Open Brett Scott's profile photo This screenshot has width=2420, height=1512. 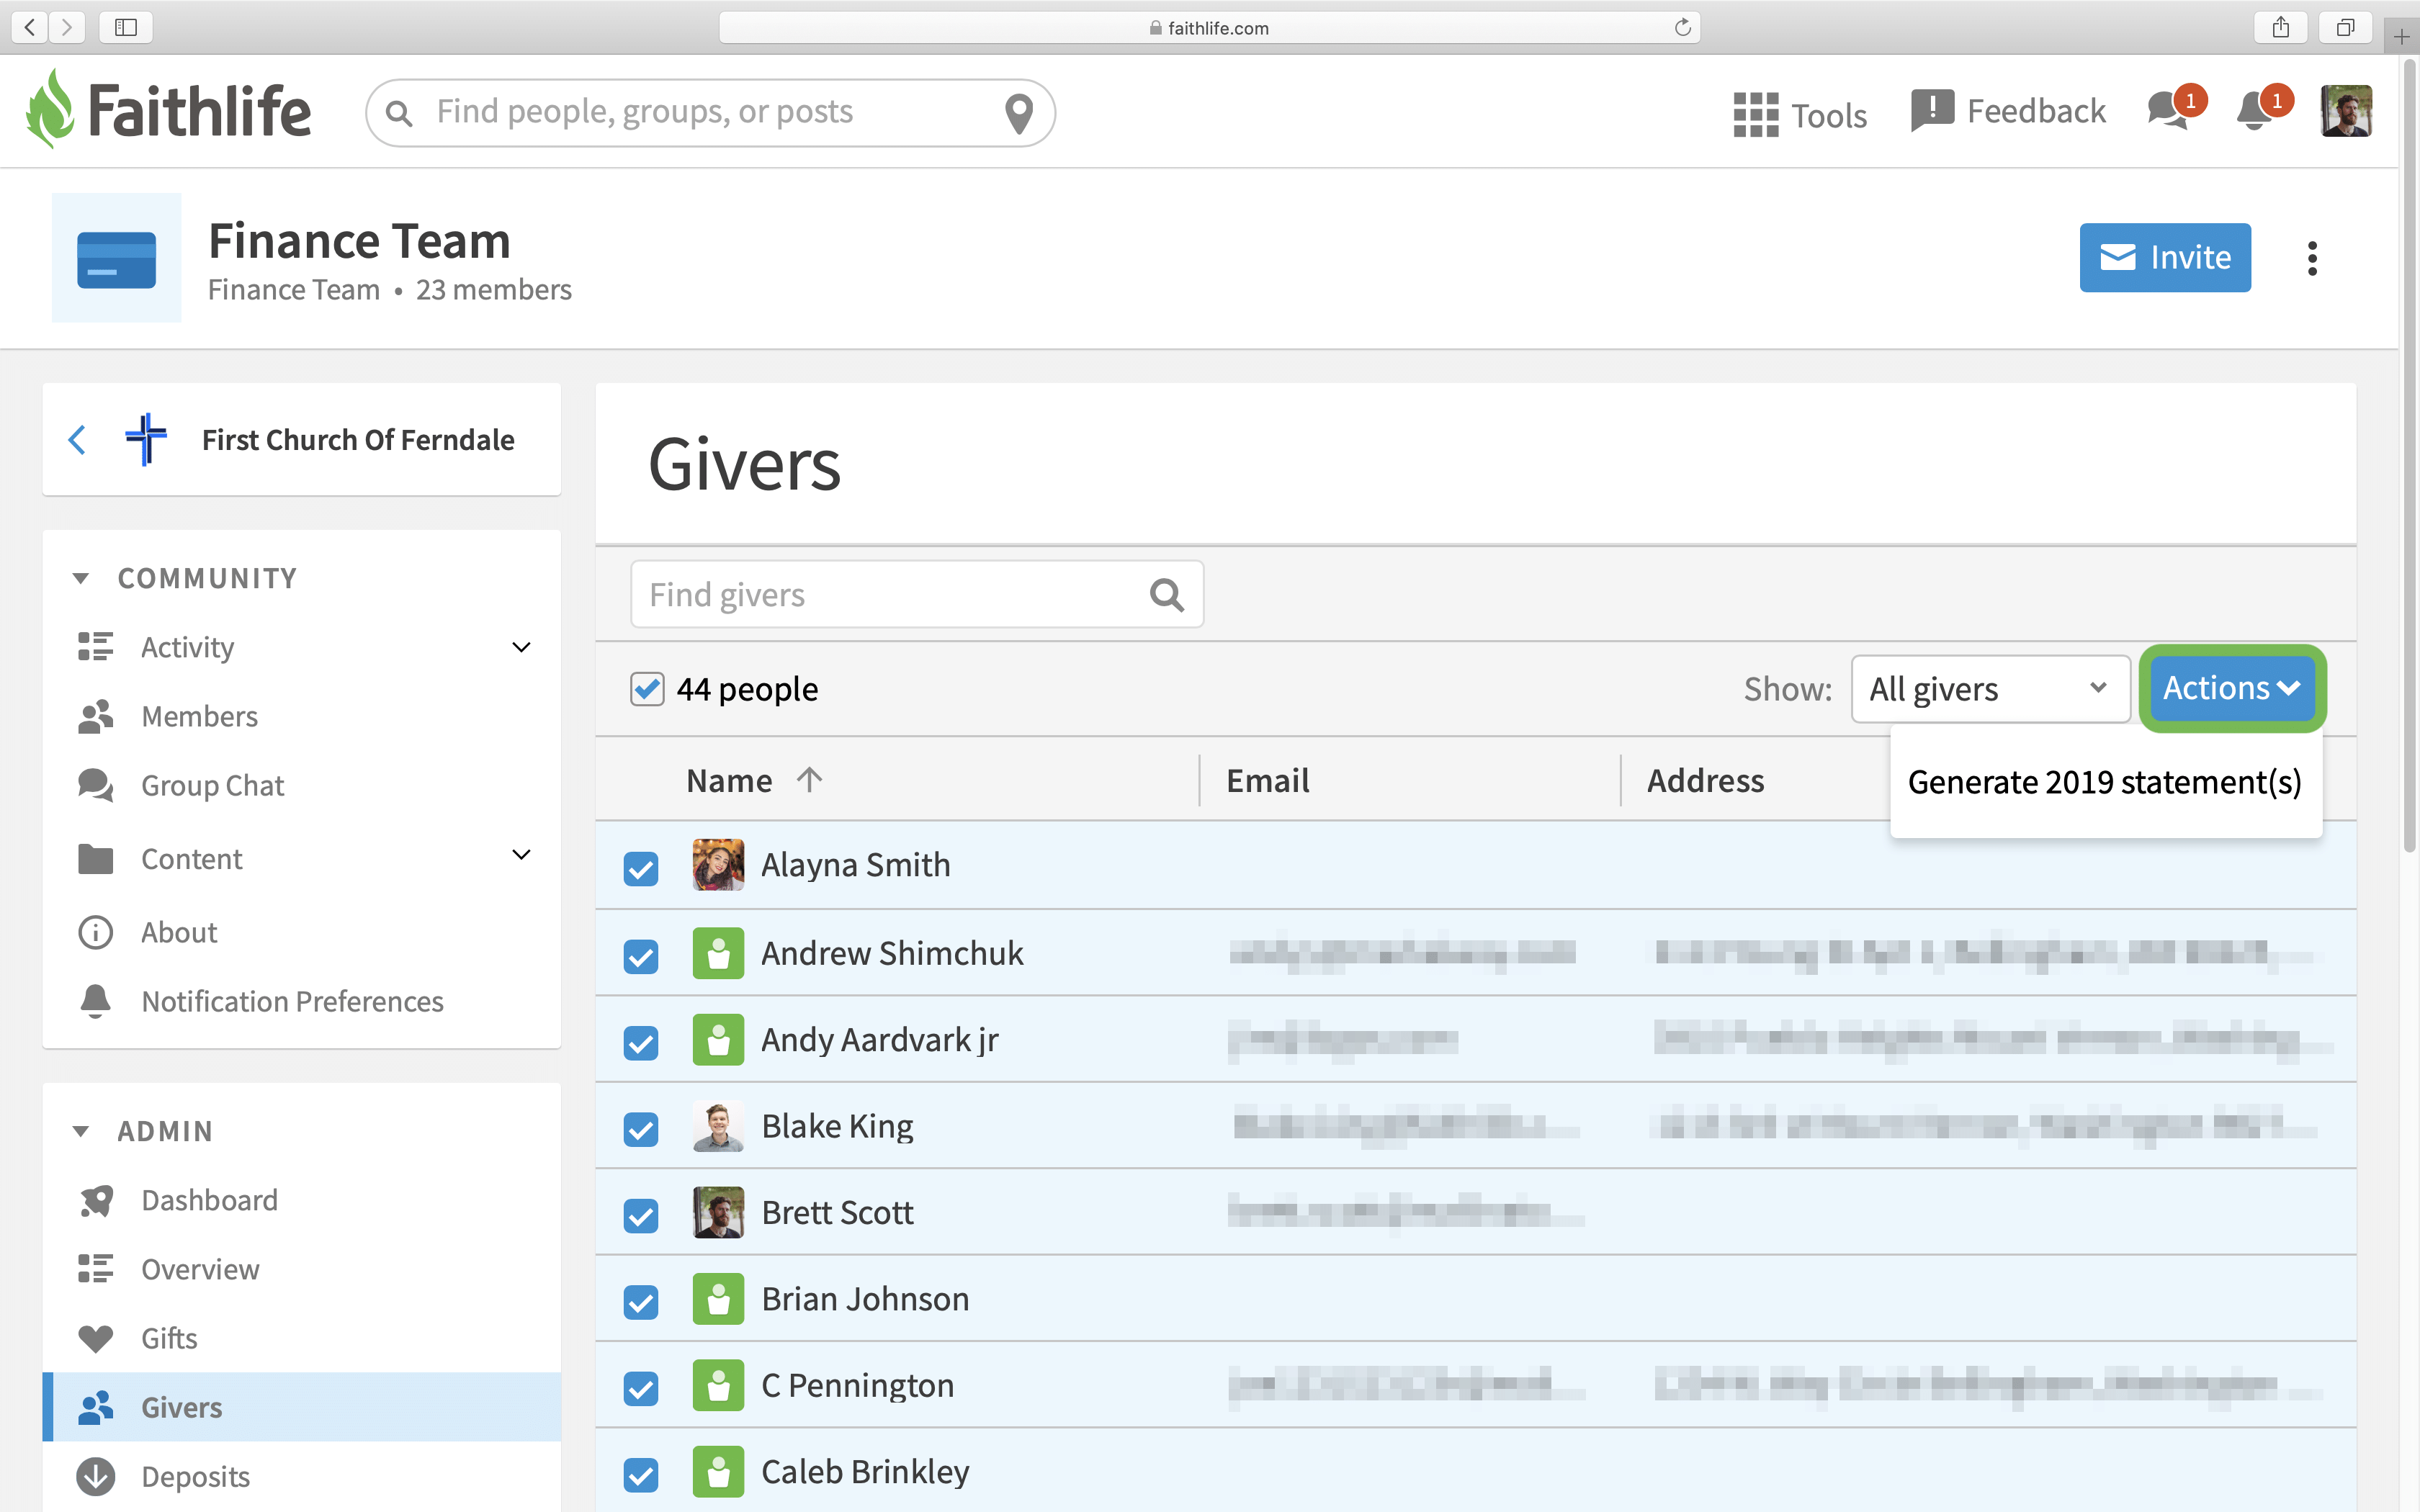718,1212
